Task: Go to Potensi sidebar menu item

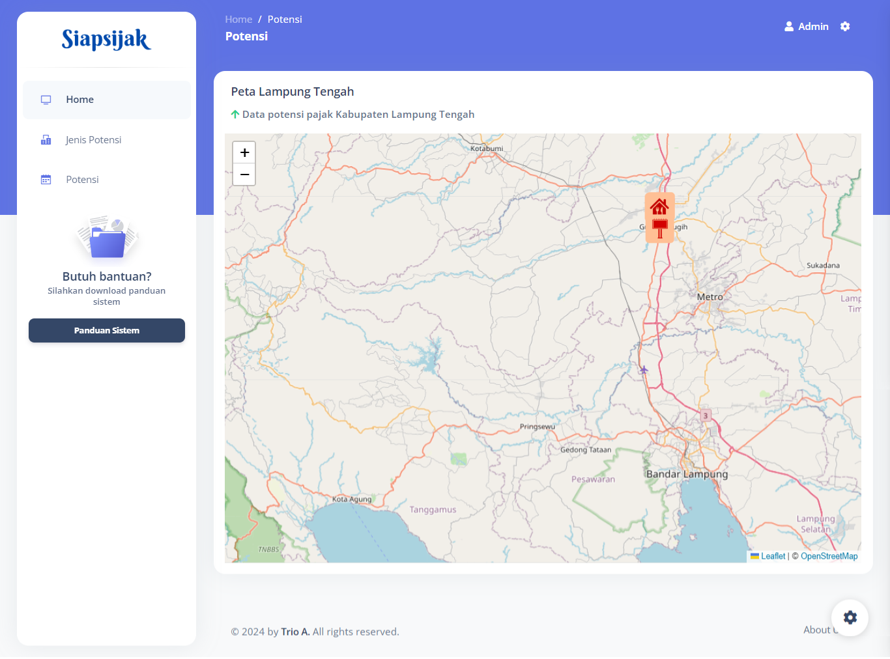Action: [83, 180]
